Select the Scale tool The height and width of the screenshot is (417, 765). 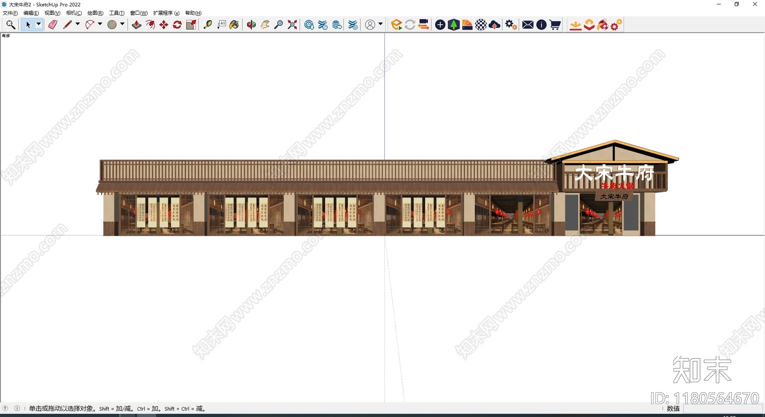(x=191, y=25)
